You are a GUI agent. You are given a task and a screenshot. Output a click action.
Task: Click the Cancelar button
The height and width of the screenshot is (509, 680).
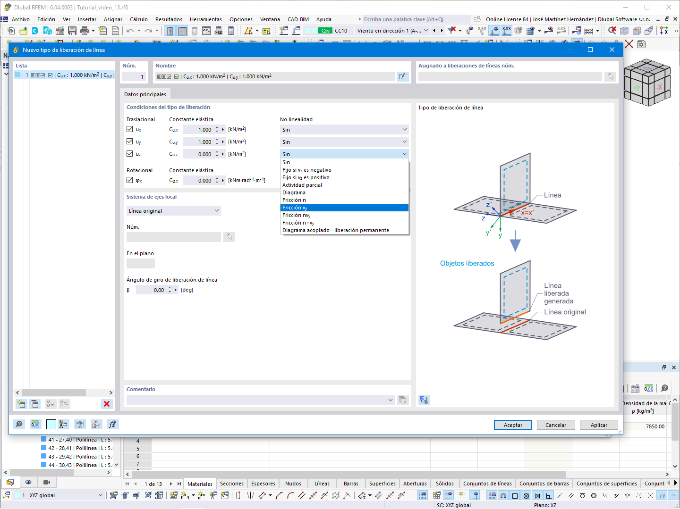(556, 425)
